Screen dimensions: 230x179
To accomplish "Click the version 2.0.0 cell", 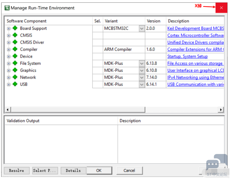I will click(x=155, y=28).
